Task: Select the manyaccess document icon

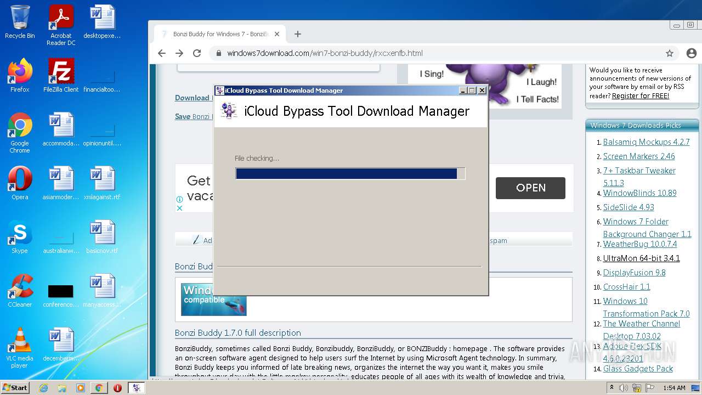Action: click(x=102, y=291)
